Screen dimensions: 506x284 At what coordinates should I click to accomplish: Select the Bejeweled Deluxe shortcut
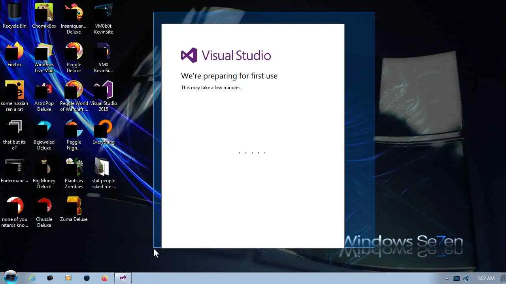pos(44,135)
